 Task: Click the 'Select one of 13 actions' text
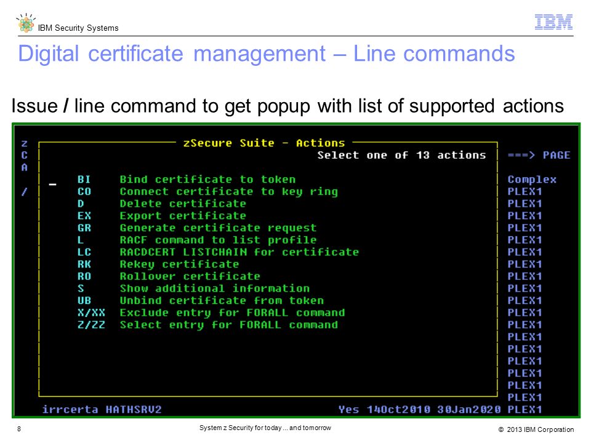[402, 155]
